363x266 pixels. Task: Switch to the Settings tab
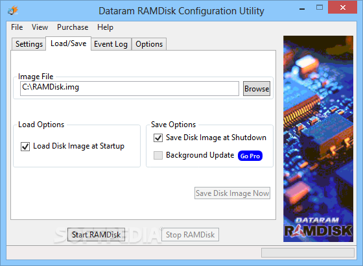[x=29, y=44]
